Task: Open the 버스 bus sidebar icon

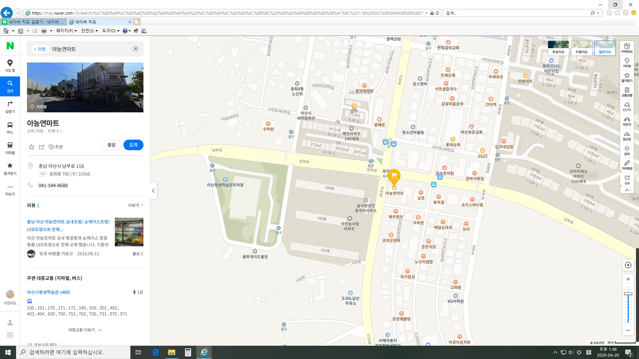Action: point(10,127)
